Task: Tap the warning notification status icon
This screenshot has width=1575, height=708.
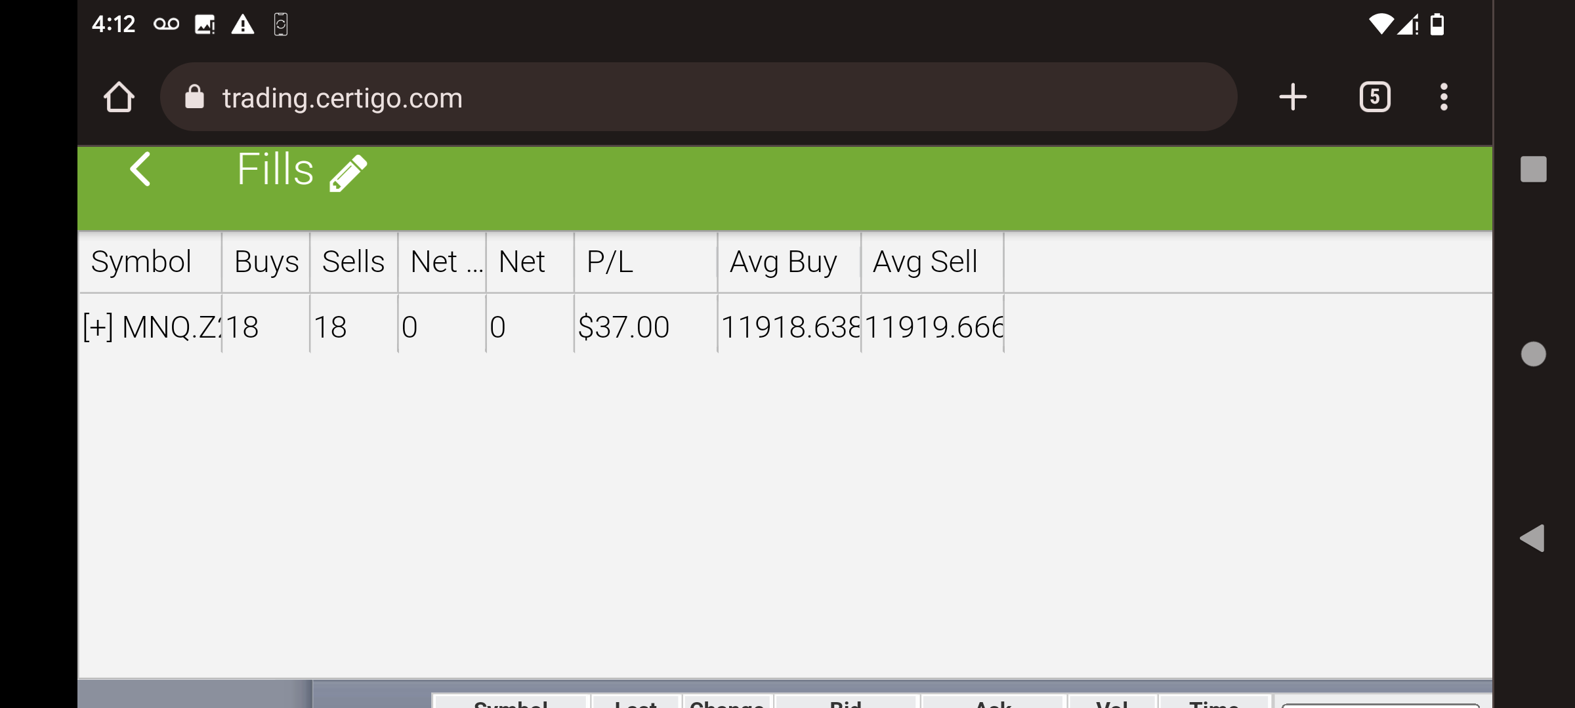Action: 243,25
